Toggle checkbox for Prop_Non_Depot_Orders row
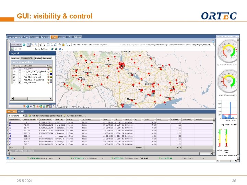 point(20,74)
